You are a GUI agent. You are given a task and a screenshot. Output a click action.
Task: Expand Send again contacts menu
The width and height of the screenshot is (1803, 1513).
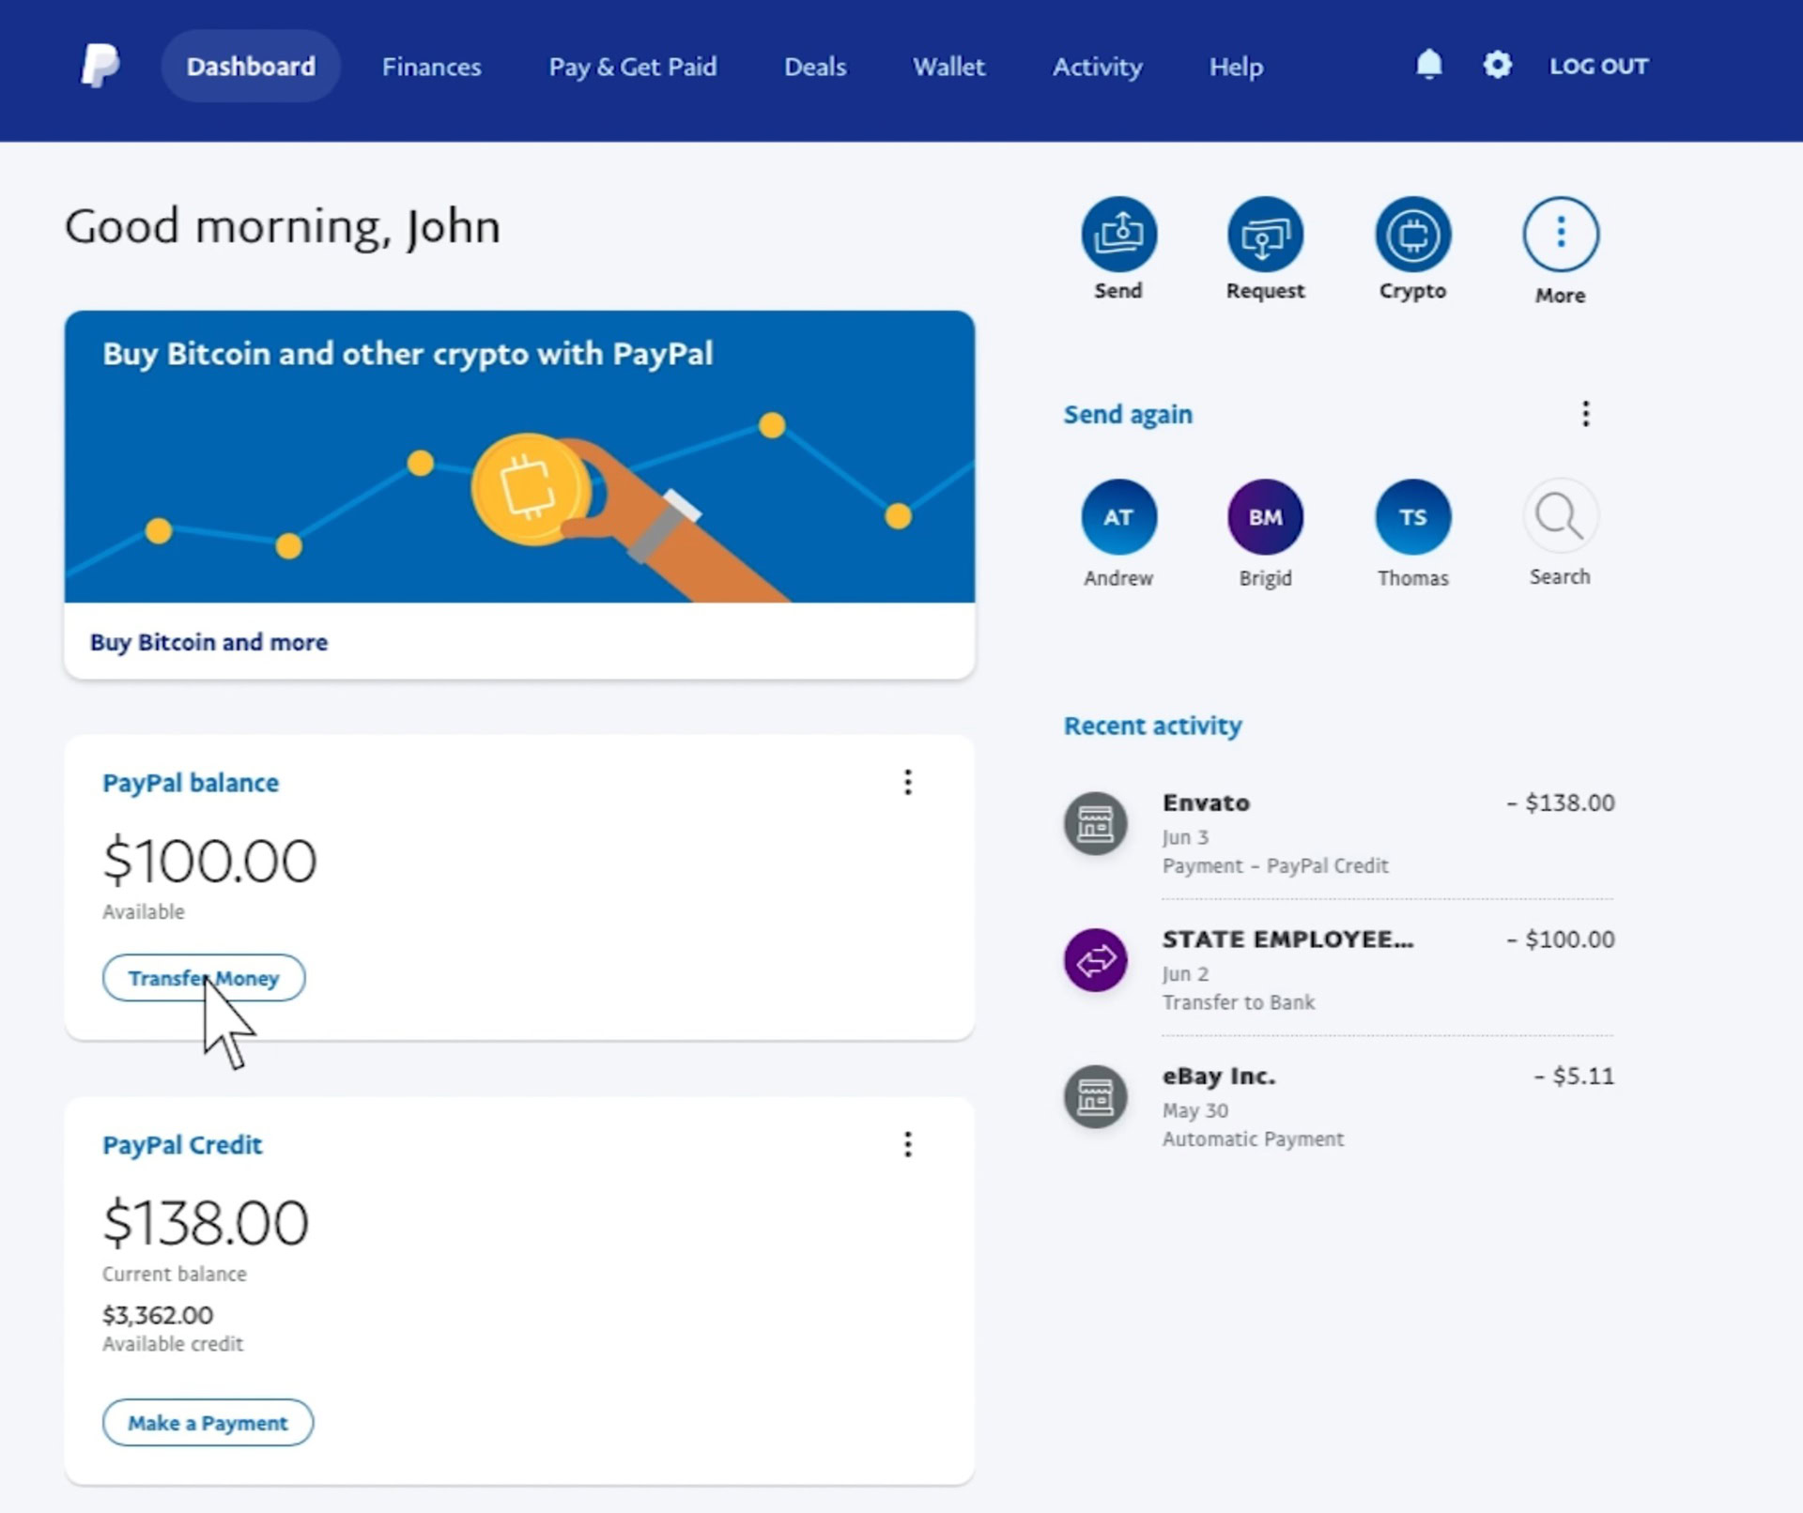[x=1585, y=414]
